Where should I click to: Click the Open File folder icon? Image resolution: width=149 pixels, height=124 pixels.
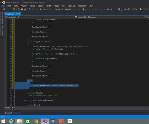(19, 9)
